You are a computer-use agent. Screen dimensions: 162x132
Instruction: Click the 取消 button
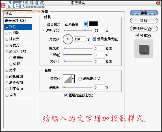pos(144,21)
